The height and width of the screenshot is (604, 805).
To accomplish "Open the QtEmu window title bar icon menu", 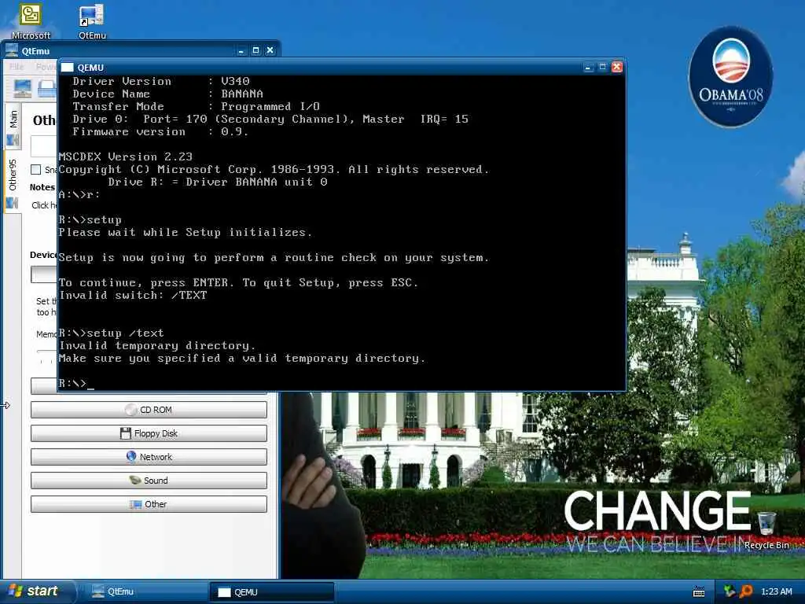I will [11, 50].
